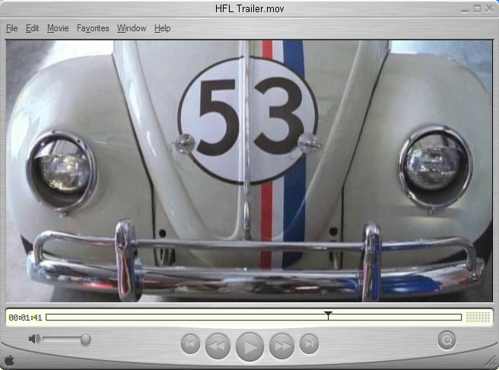Click the HFL Trailer.mov title bar text
The height and width of the screenshot is (370, 499).
pos(249,8)
